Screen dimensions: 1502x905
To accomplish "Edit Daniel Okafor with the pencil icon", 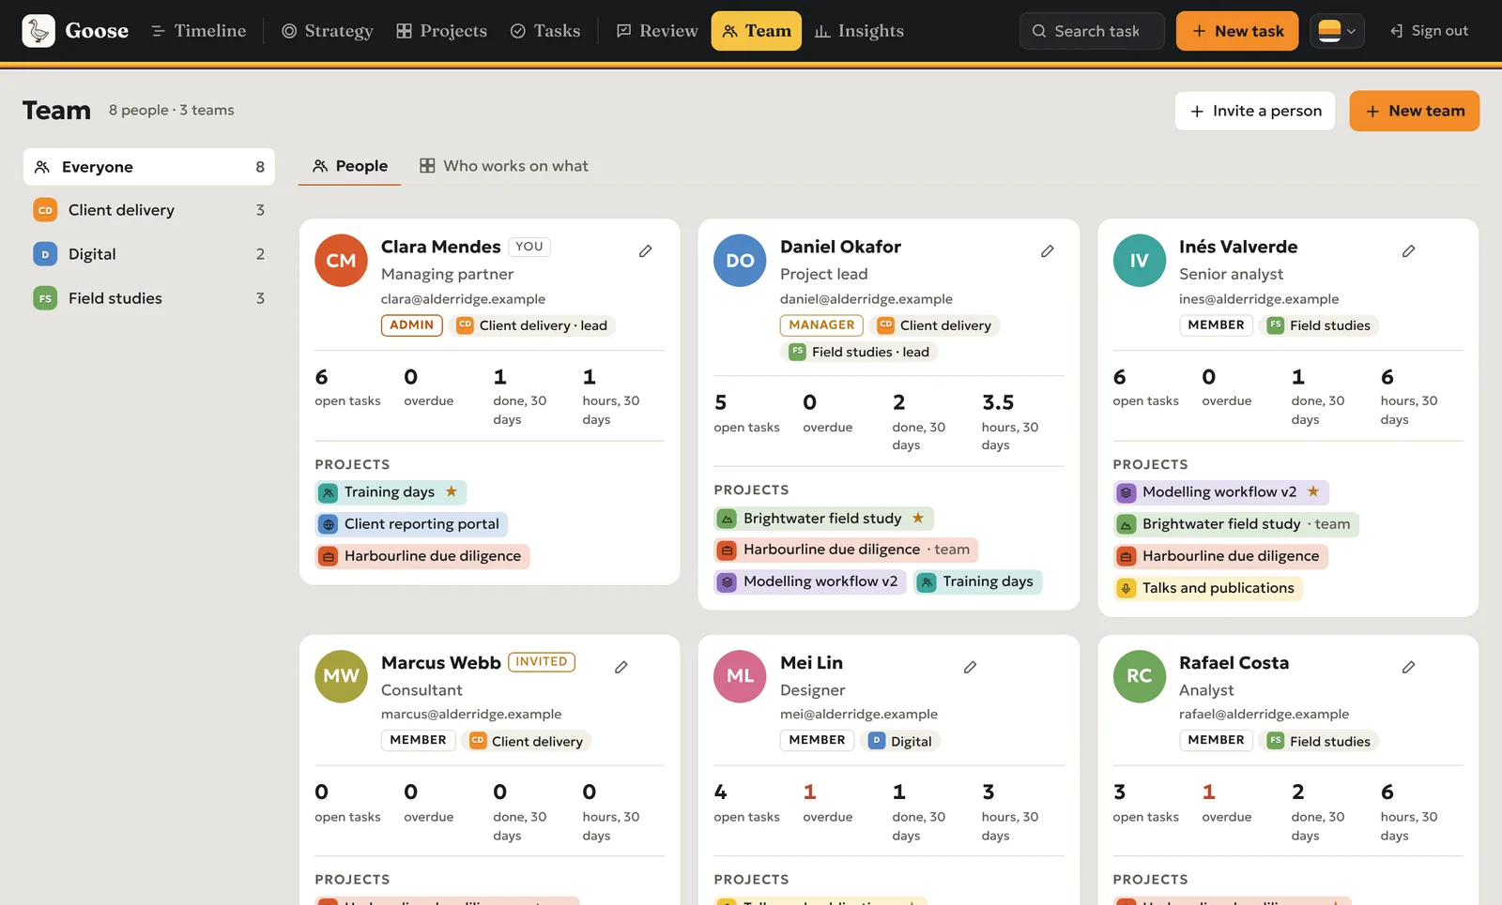I will point(1048,251).
